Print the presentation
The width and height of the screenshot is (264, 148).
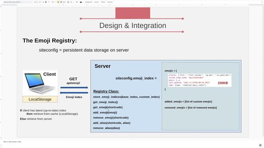[46, 2]
